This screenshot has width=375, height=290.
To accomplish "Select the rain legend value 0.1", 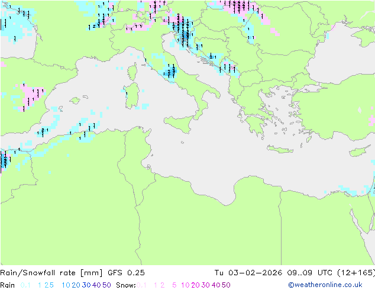I will pyautogui.click(x=25, y=285).
